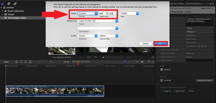
Task: Click the viewer timecode display
Action: (114, 57)
